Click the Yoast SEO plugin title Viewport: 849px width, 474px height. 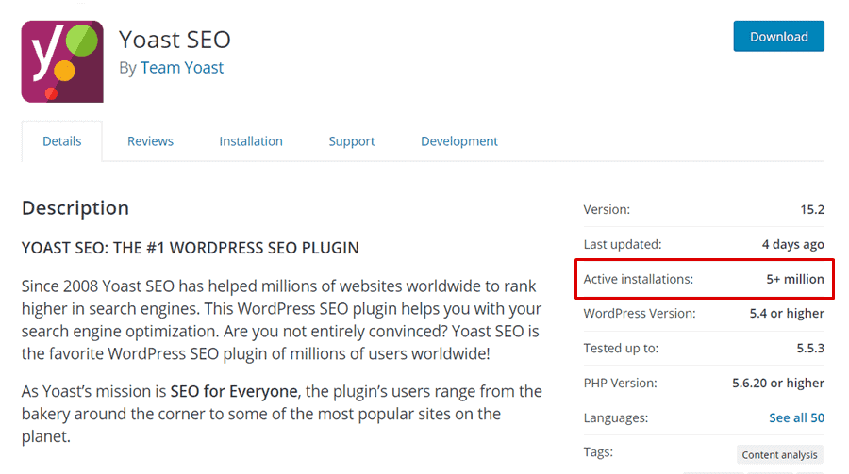(175, 40)
